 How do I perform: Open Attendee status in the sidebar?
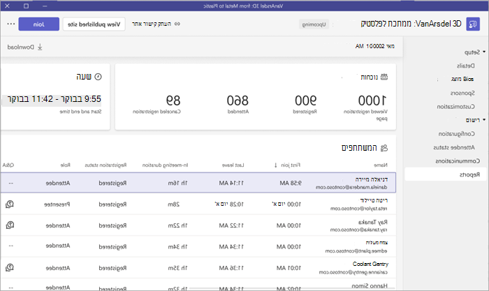(x=454, y=147)
